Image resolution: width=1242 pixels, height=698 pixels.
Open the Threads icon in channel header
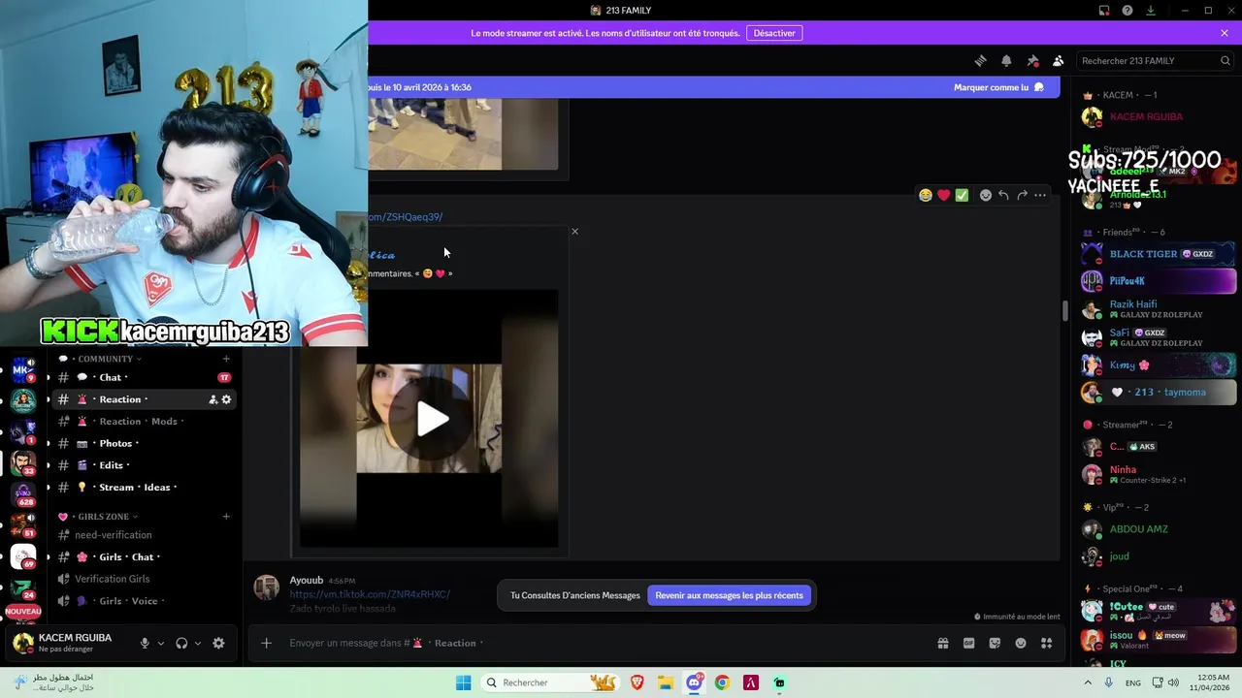point(980,60)
